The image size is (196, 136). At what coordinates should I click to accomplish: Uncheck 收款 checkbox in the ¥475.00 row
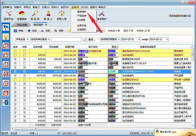[25, 75]
